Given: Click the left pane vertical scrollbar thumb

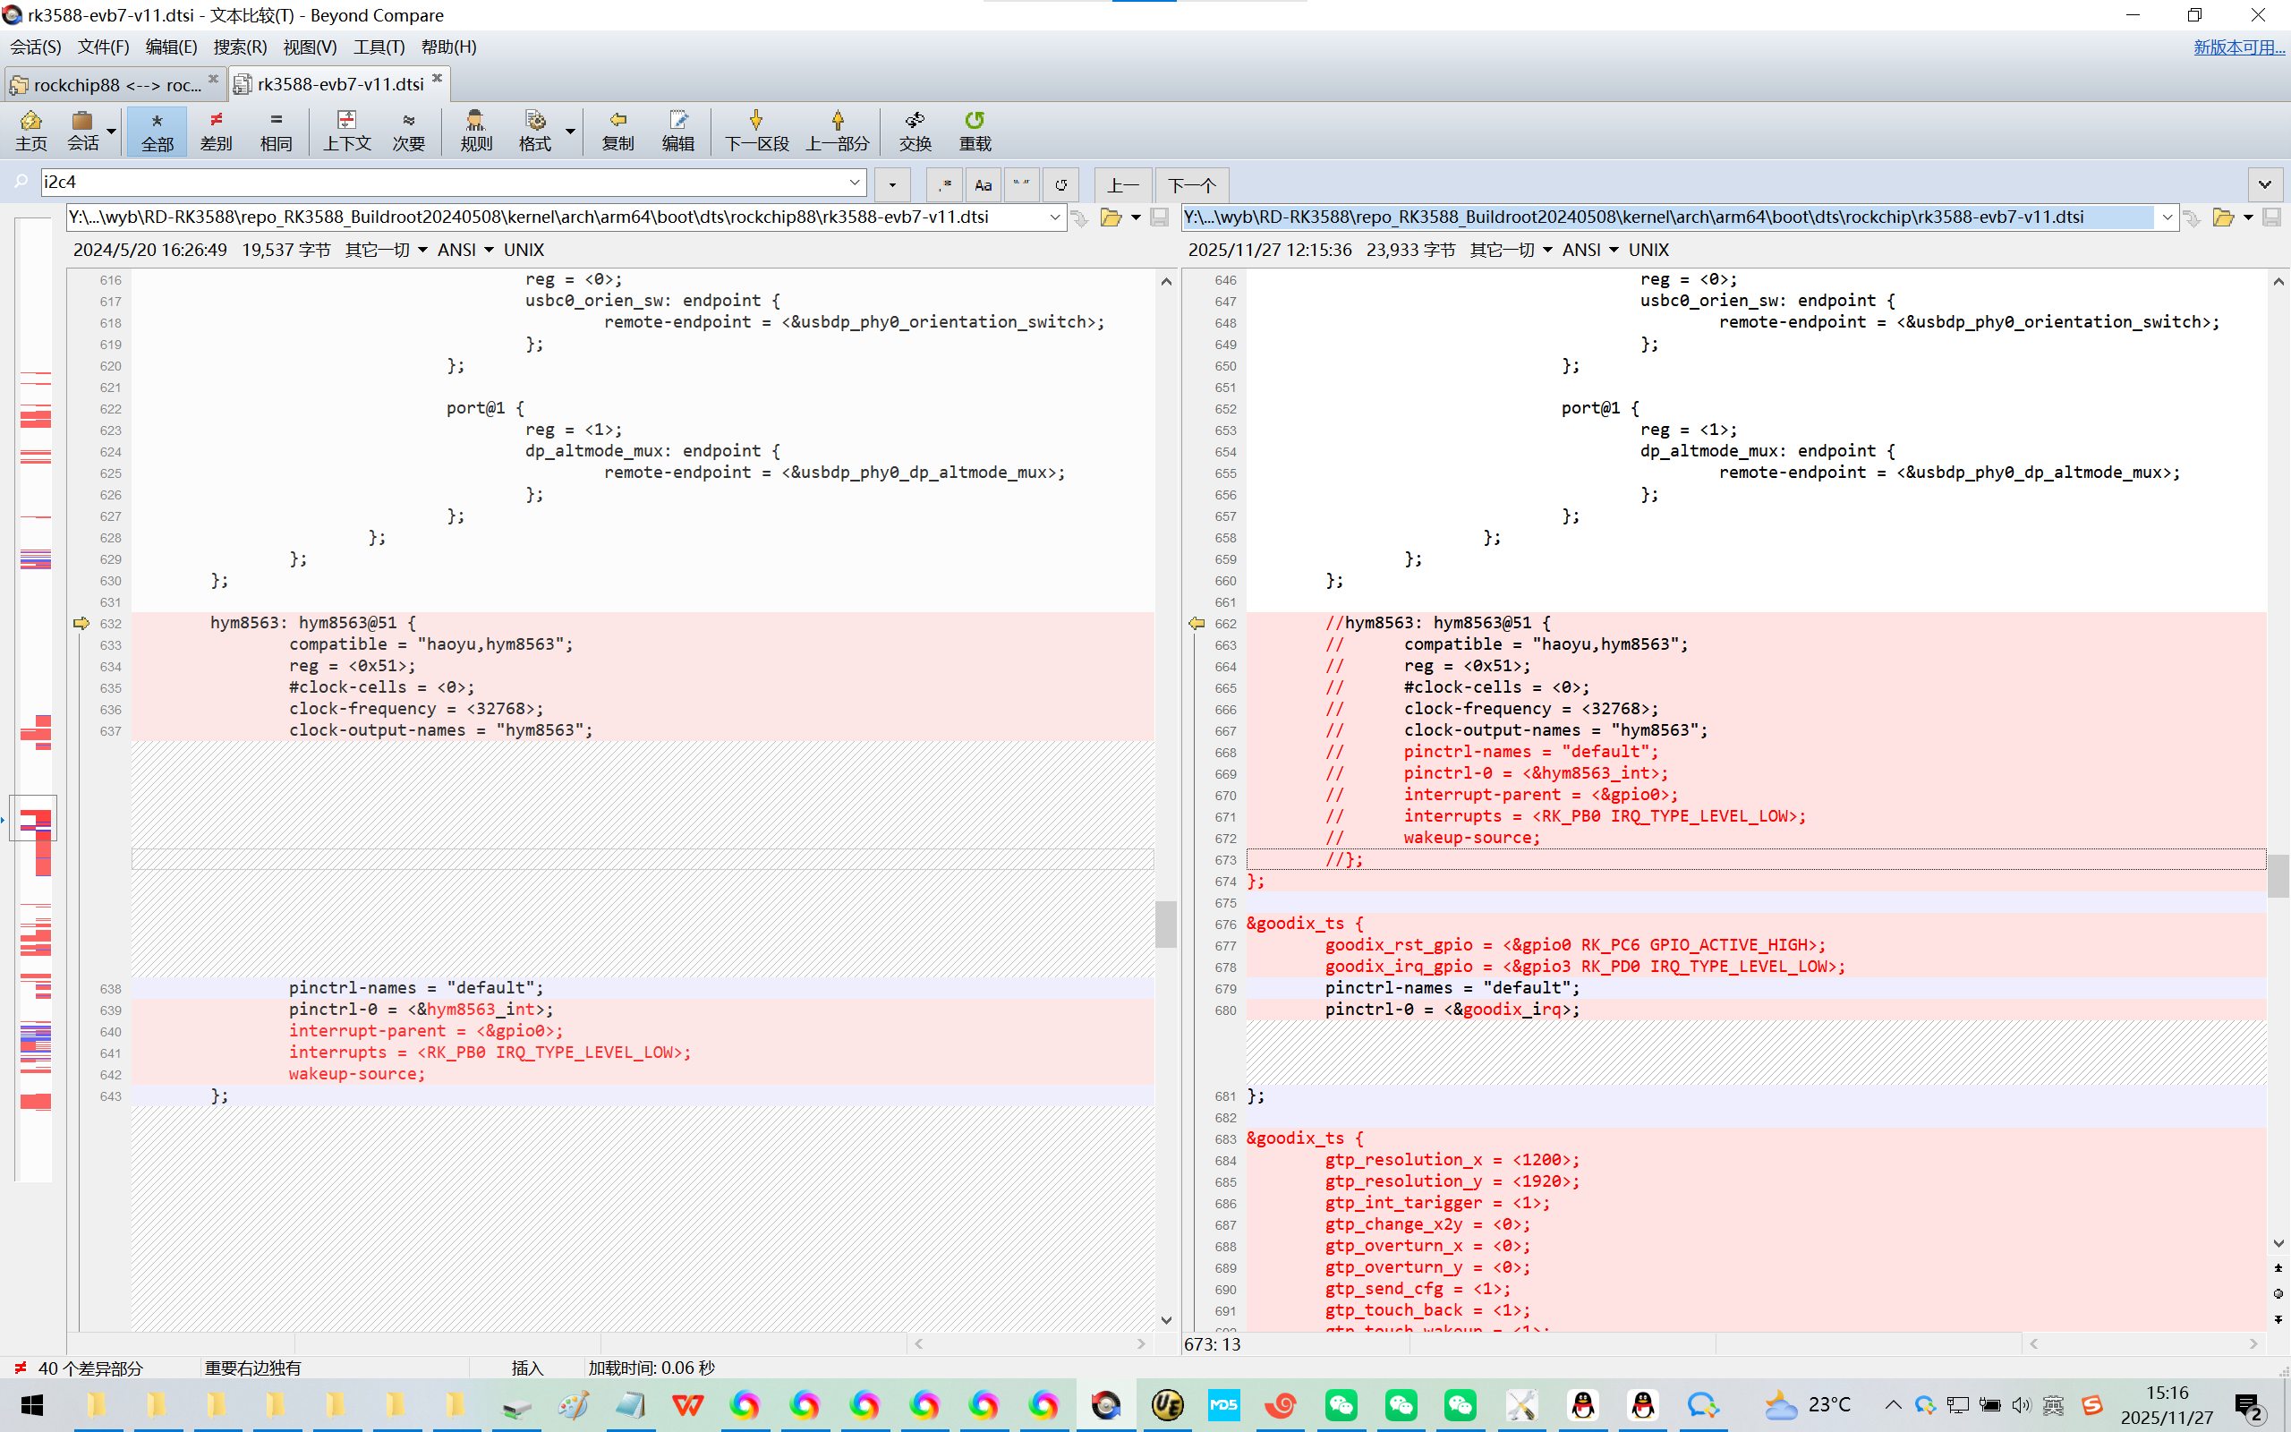Looking at the screenshot, I should tap(1166, 924).
